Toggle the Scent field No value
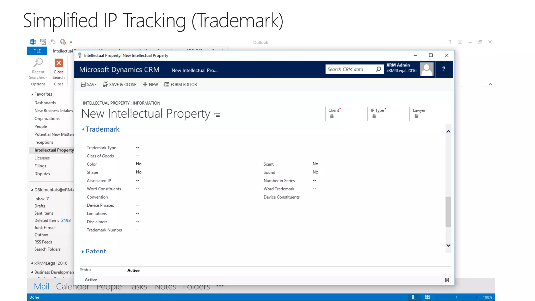Screen dimensions: 535x301 (315, 164)
